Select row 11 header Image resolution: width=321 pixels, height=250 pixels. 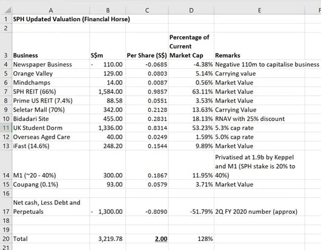(6, 128)
